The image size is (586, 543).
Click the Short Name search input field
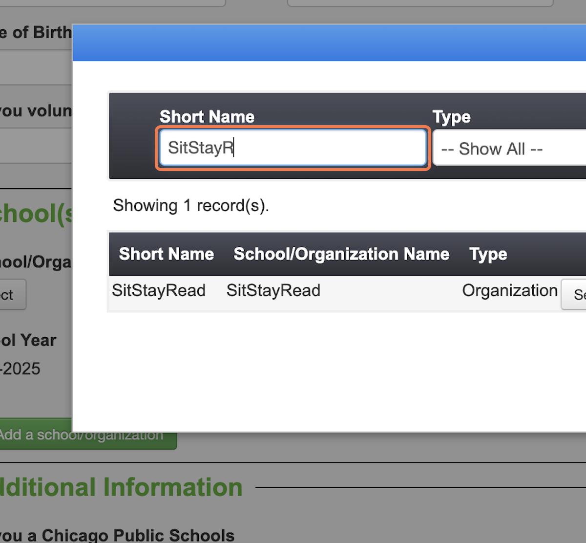tap(293, 148)
